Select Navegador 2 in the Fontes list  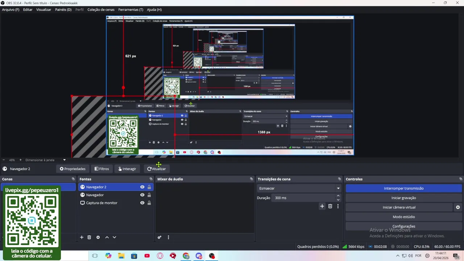[x=116, y=187]
